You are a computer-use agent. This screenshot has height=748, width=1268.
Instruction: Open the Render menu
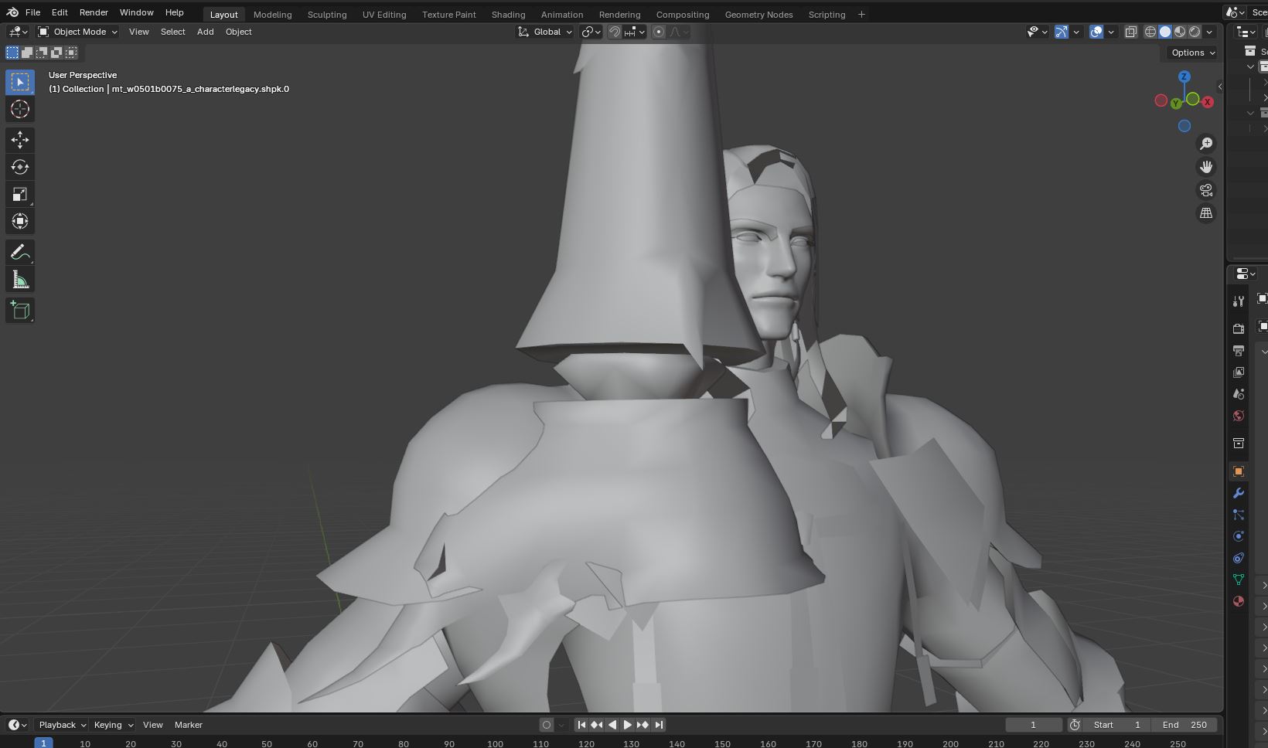tap(94, 12)
